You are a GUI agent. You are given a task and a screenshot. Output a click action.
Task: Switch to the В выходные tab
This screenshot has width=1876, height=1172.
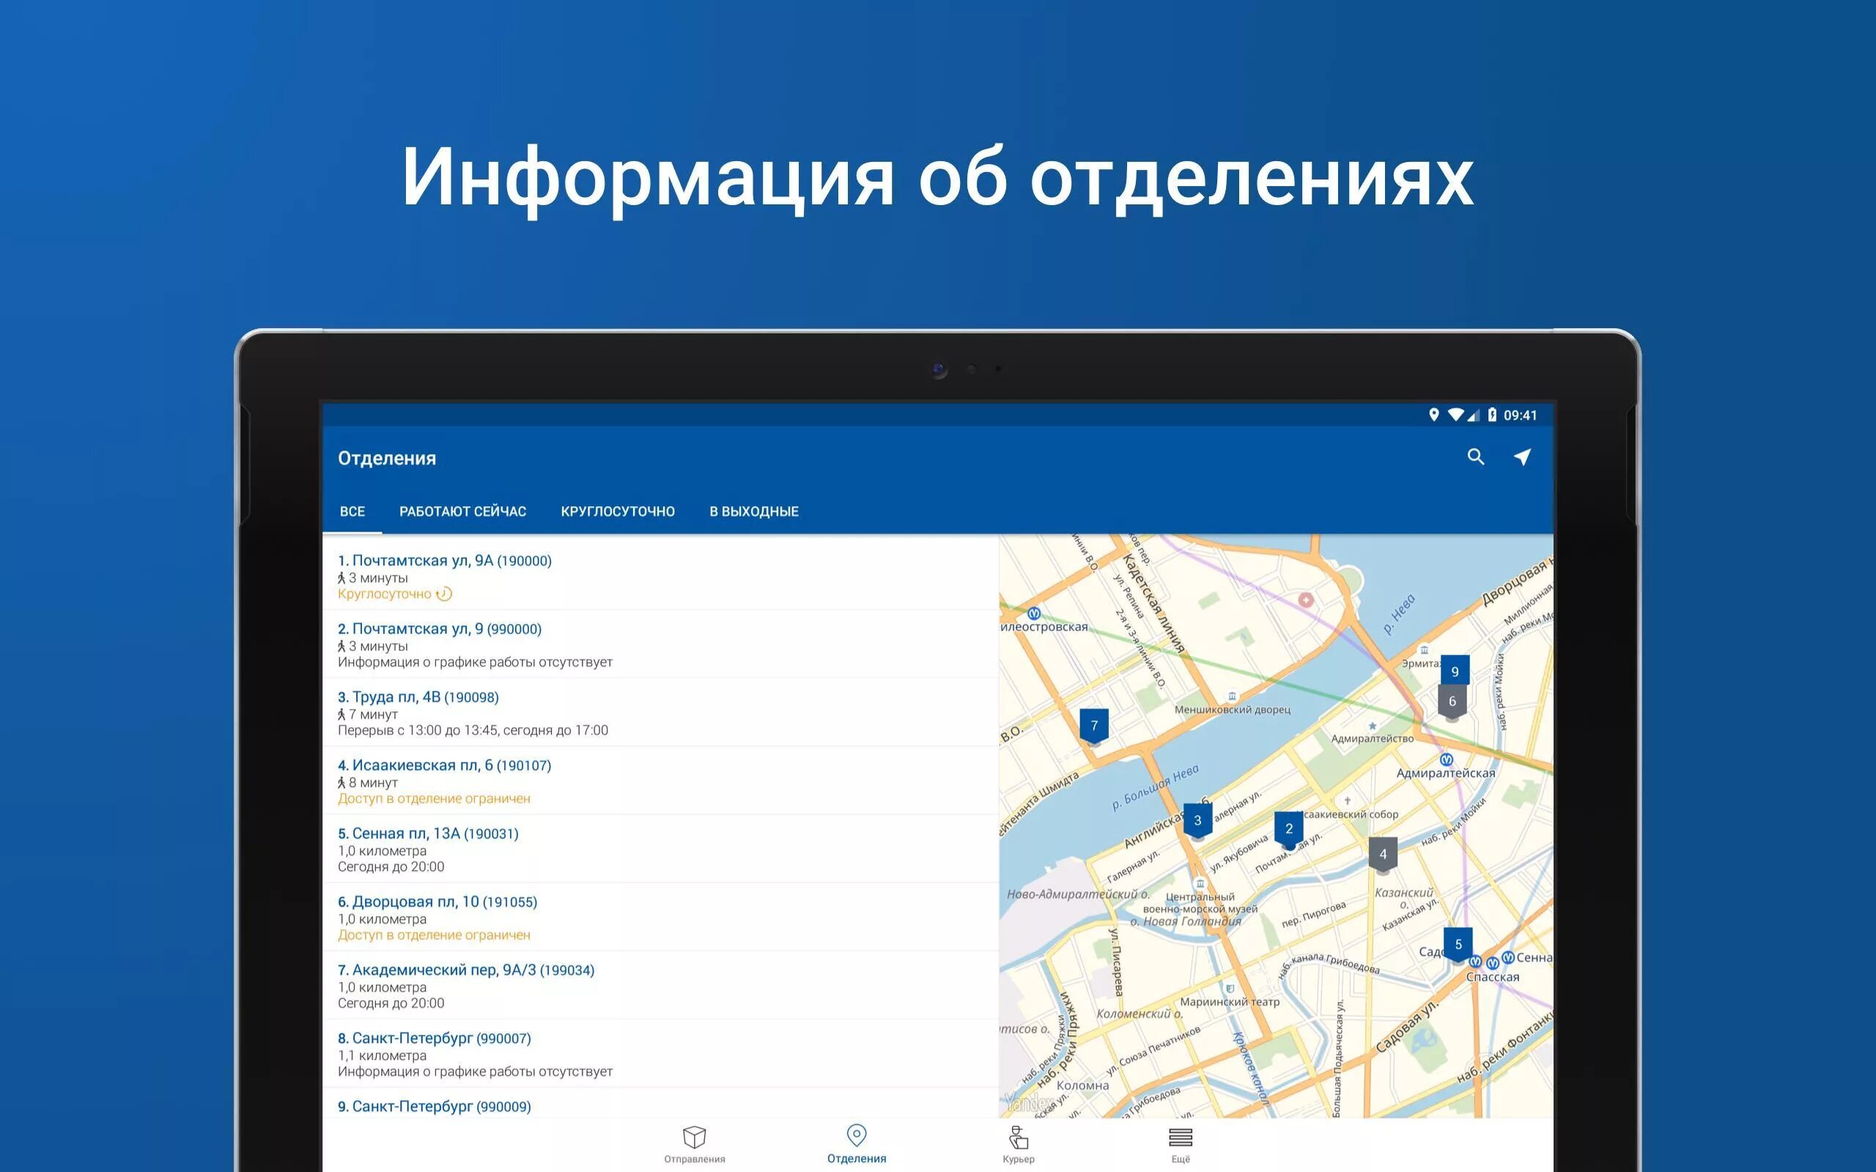click(753, 511)
